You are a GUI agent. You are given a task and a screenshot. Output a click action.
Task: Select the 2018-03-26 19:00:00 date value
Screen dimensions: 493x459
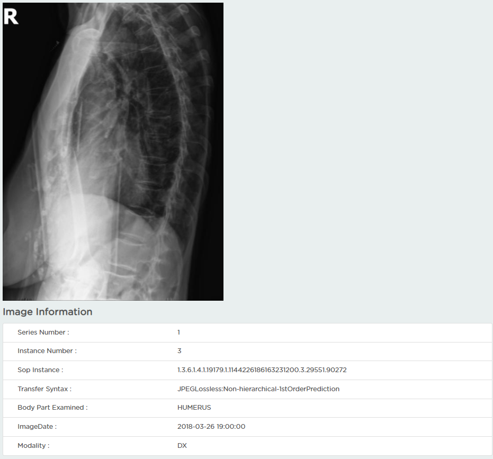click(x=211, y=427)
